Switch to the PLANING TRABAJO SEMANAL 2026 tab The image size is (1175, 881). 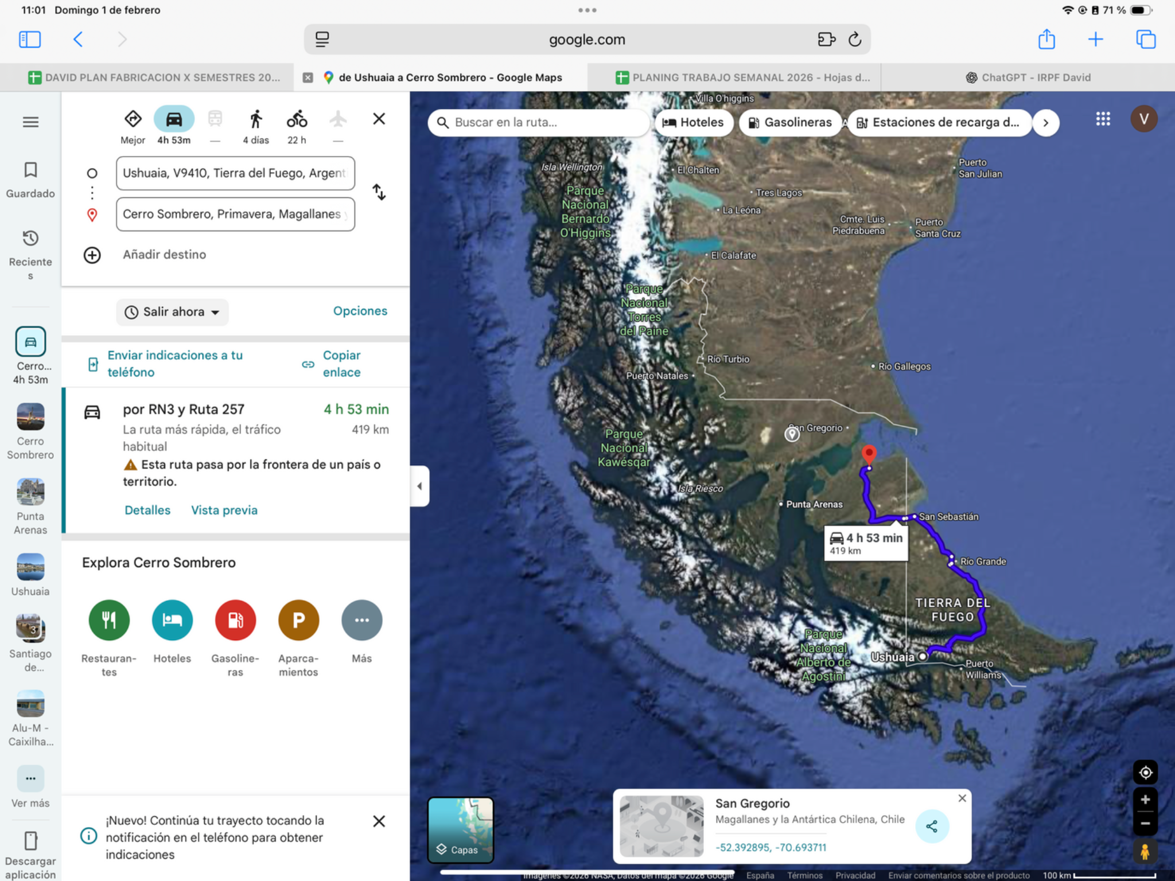(x=743, y=77)
